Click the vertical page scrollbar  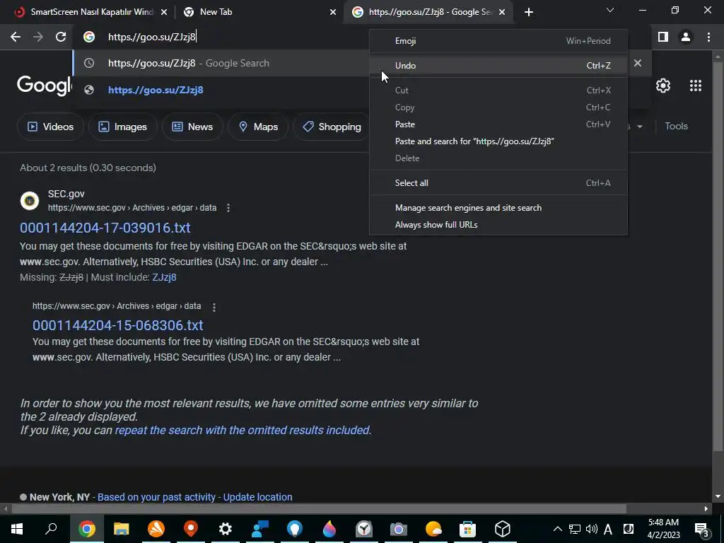(x=718, y=256)
